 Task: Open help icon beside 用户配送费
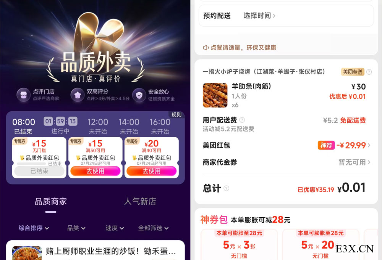click(242, 120)
